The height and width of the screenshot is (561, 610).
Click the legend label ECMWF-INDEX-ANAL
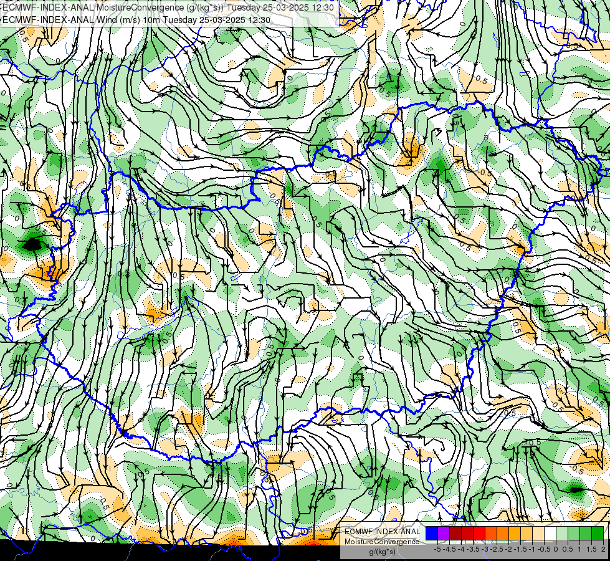(x=382, y=532)
